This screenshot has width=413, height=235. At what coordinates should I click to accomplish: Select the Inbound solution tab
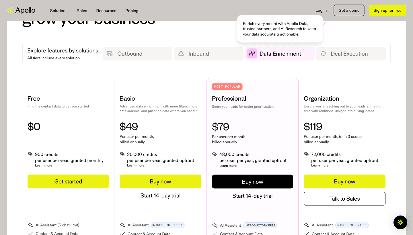(x=209, y=54)
